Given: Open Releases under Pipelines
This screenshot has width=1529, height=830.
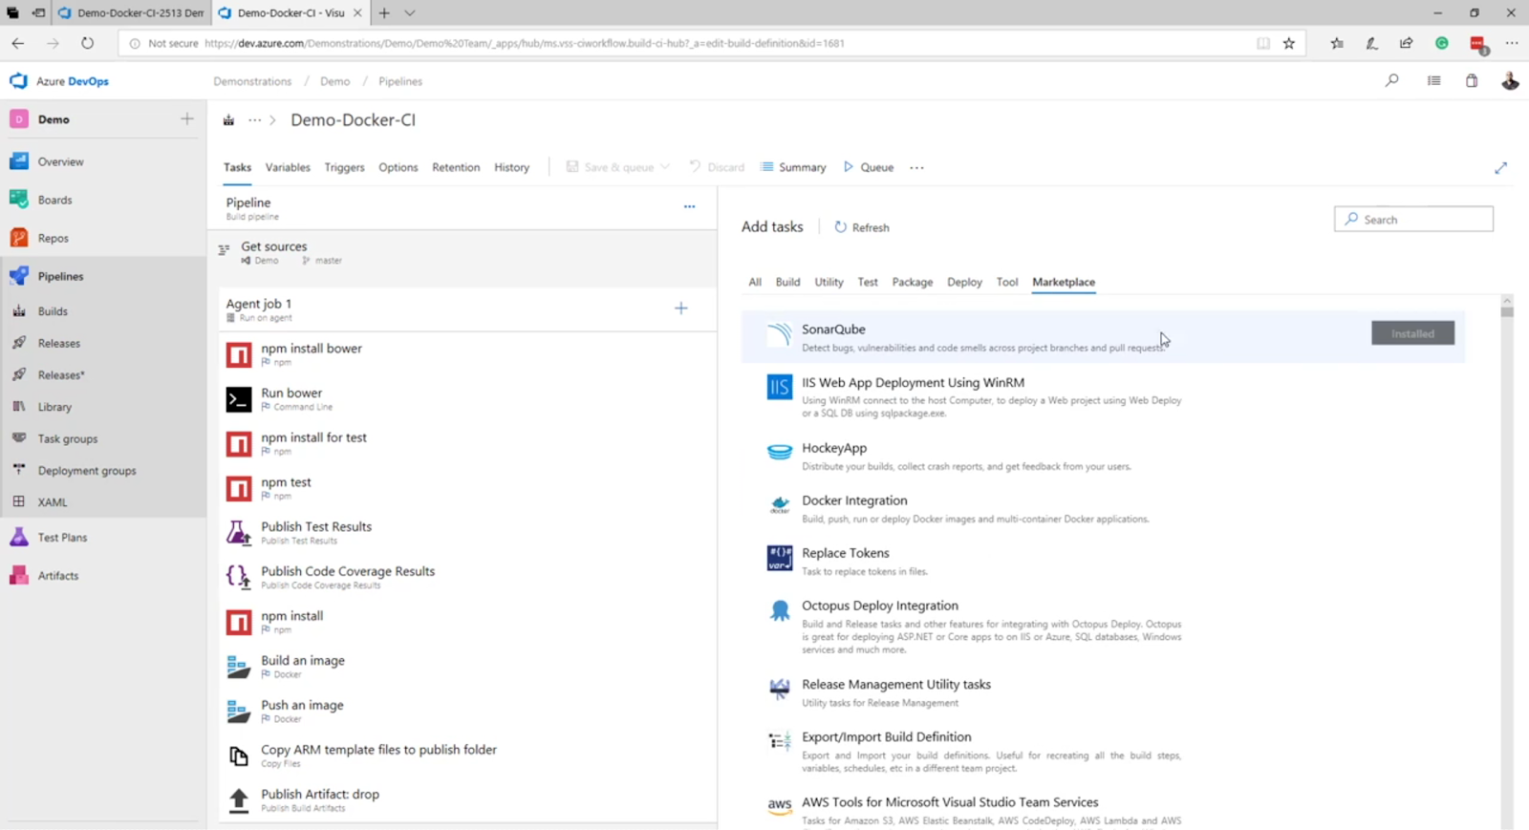Looking at the screenshot, I should point(58,343).
